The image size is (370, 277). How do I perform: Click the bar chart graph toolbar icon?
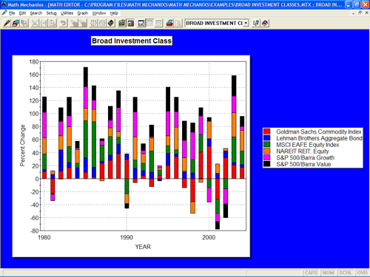pyautogui.click(x=131, y=23)
